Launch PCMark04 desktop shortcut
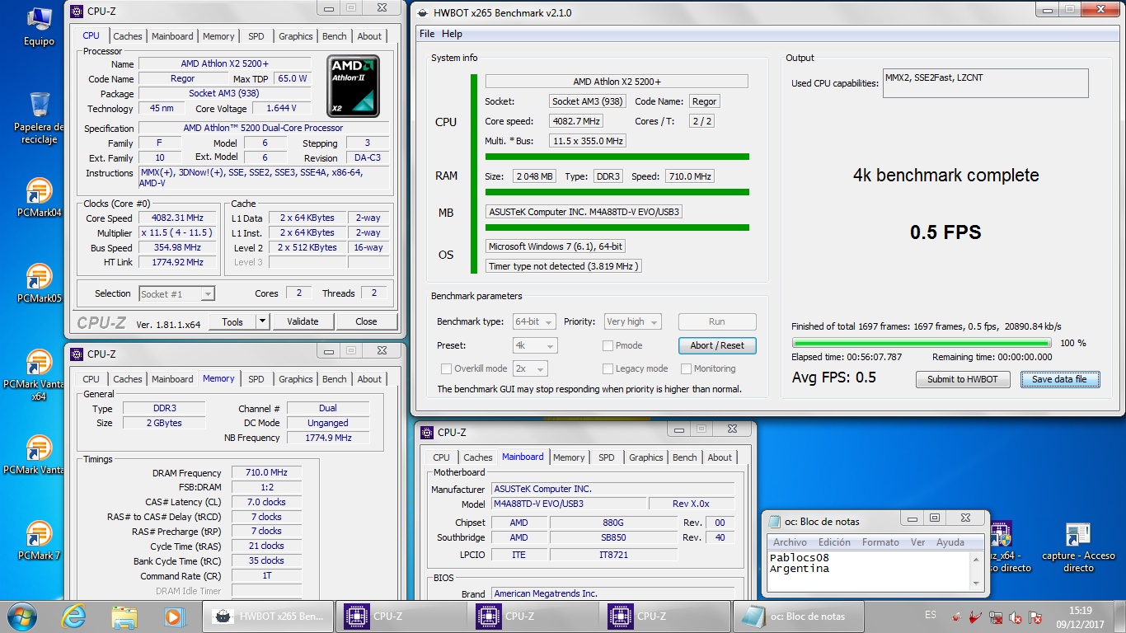This screenshot has height=633, width=1126. (x=39, y=198)
